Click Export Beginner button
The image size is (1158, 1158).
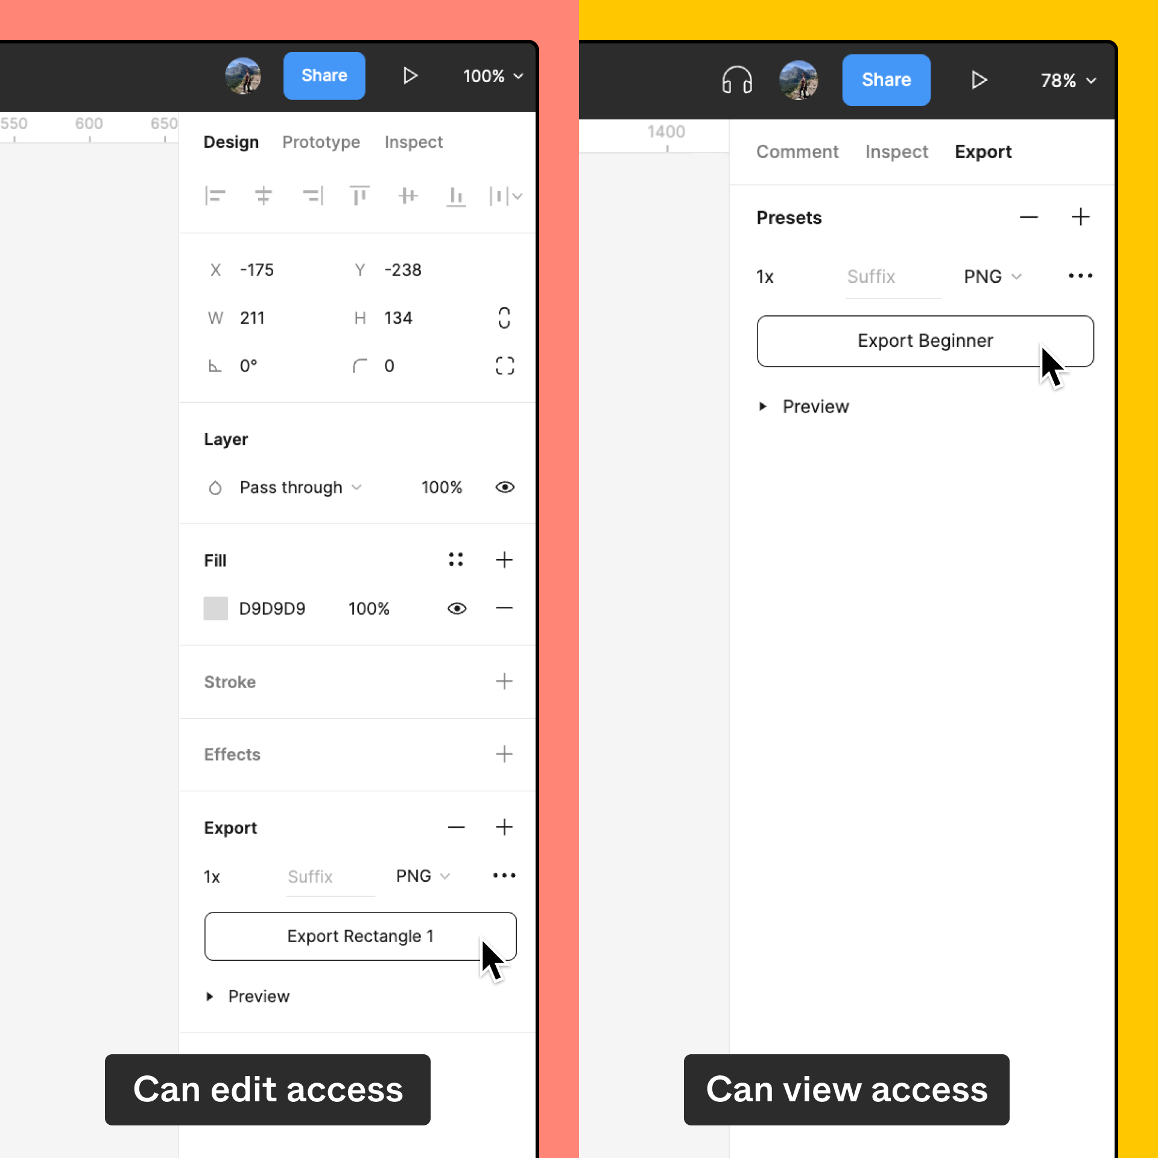[926, 340]
